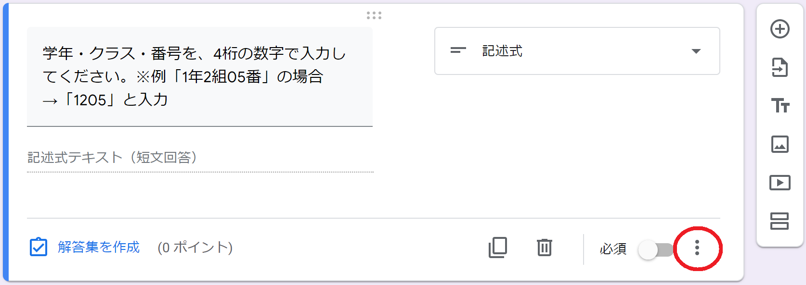Open the 記述式 question type dropdown
Screen dimensions: 806x285
577,51
